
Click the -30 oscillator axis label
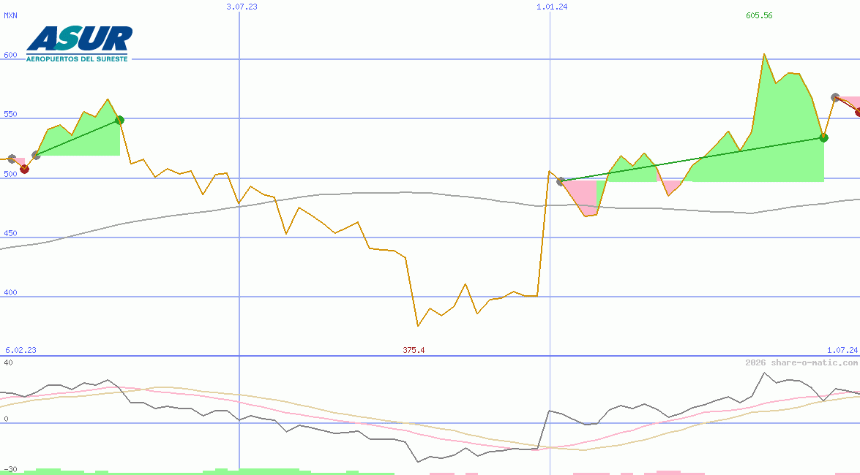tap(10, 469)
